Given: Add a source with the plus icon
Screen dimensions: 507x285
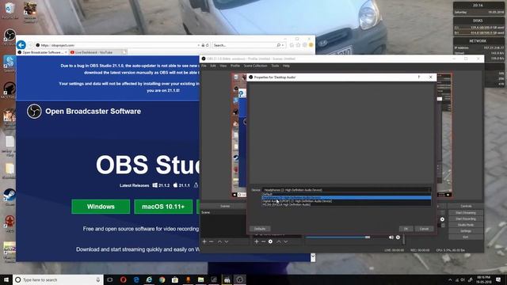Looking at the screenshot, I should tap(257, 241).
